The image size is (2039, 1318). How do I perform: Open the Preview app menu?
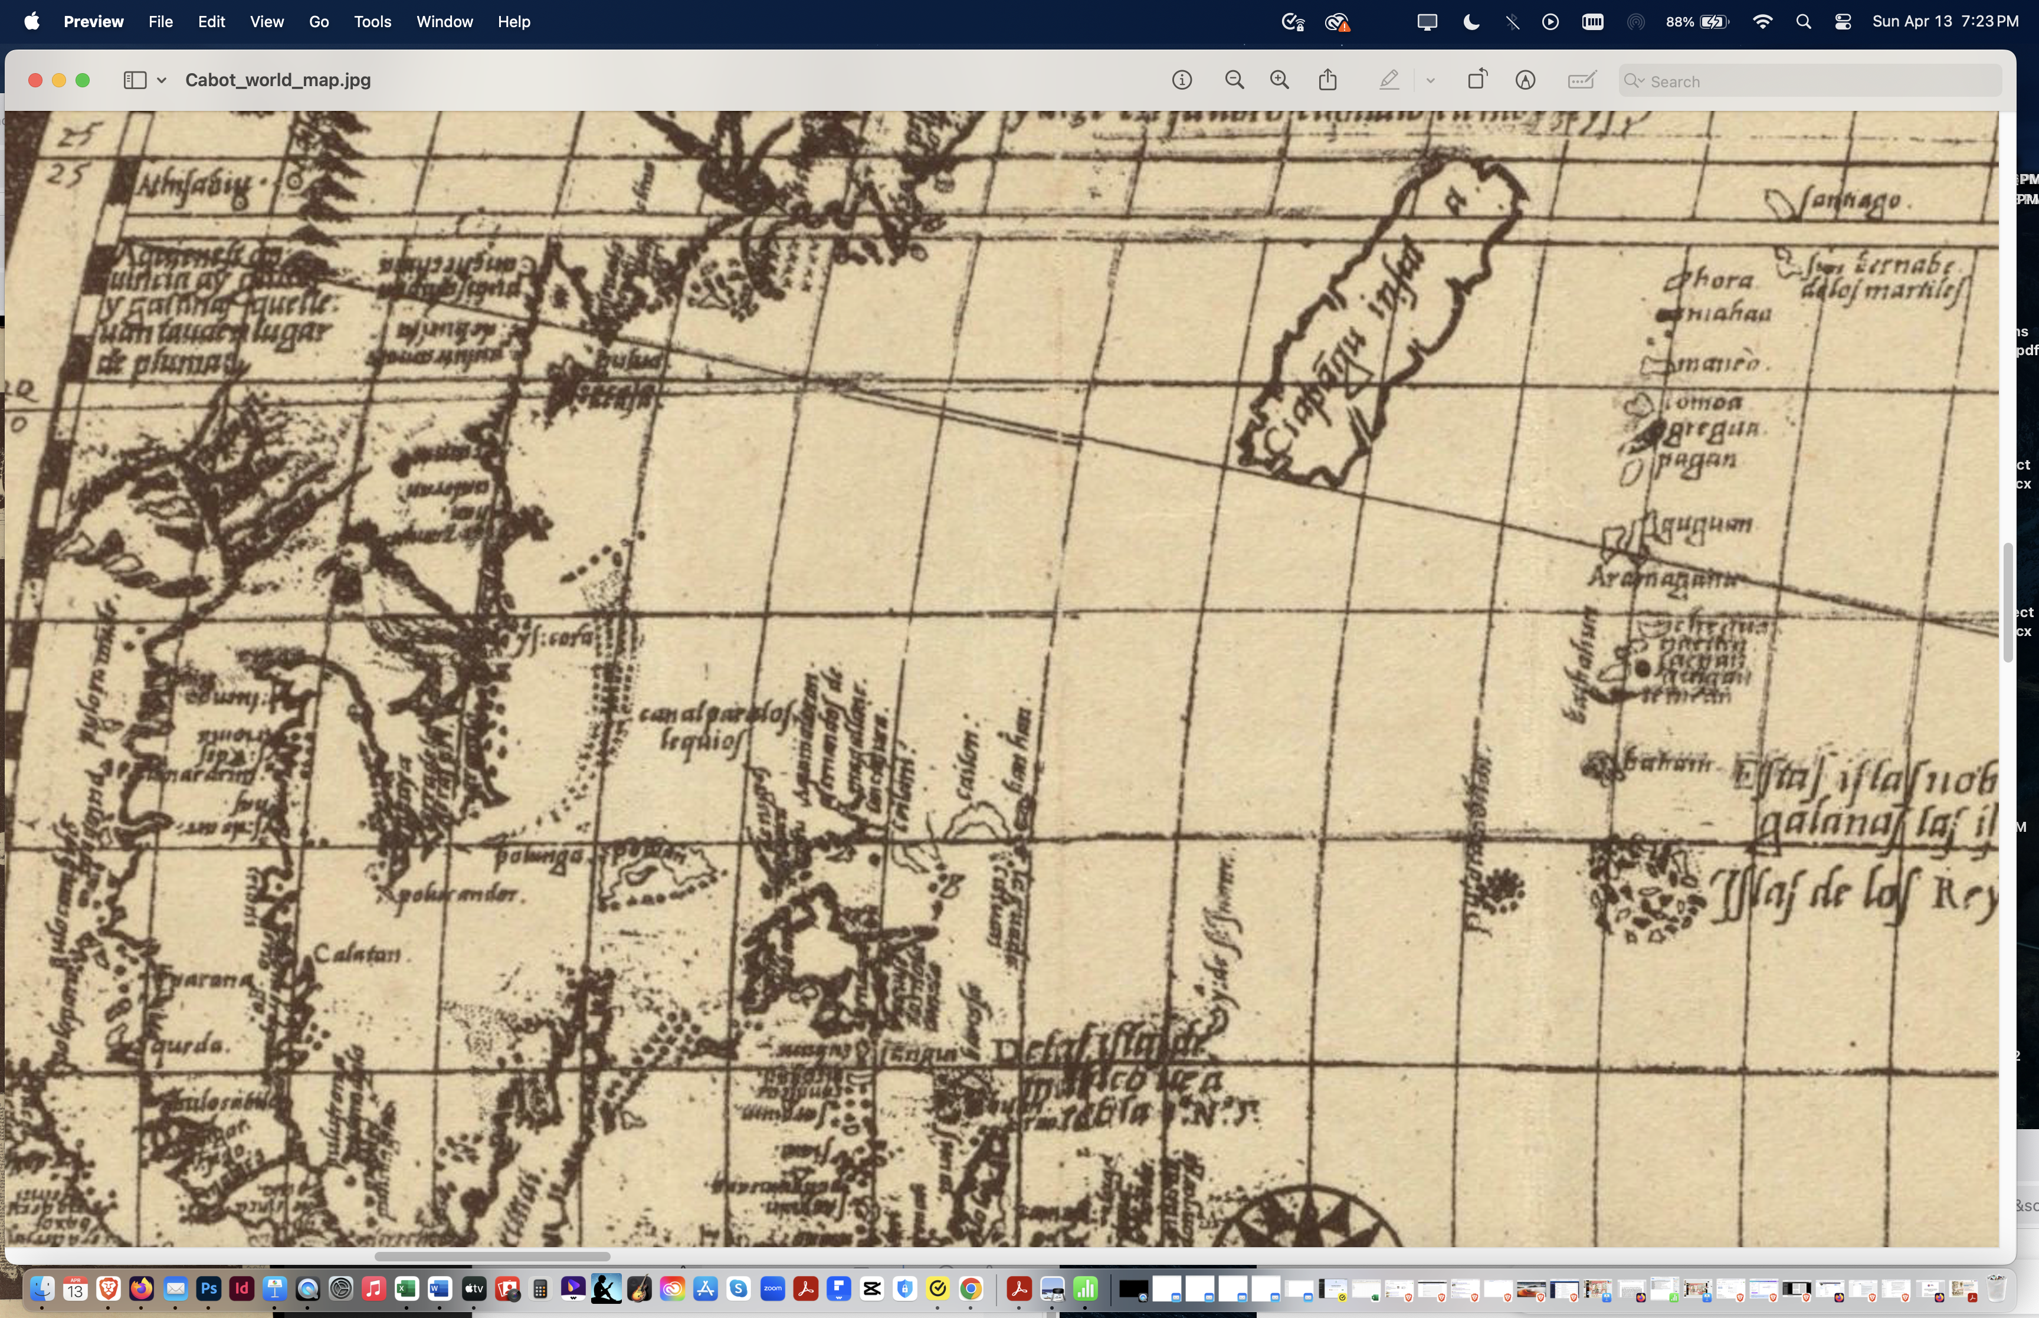pos(93,21)
